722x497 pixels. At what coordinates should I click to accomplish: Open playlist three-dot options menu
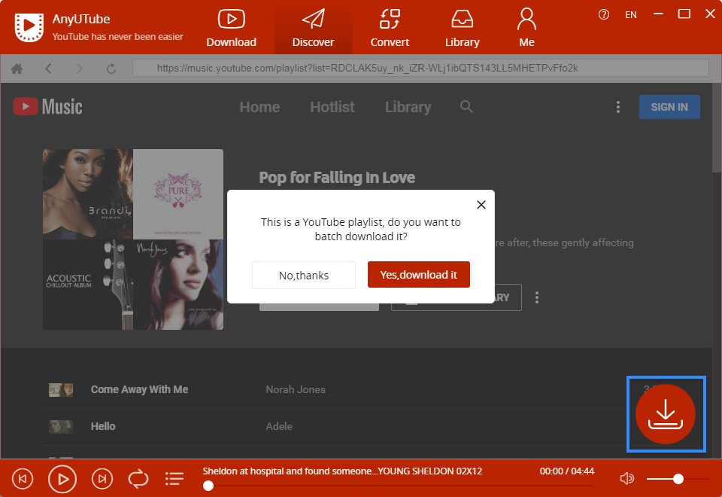[537, 297]
